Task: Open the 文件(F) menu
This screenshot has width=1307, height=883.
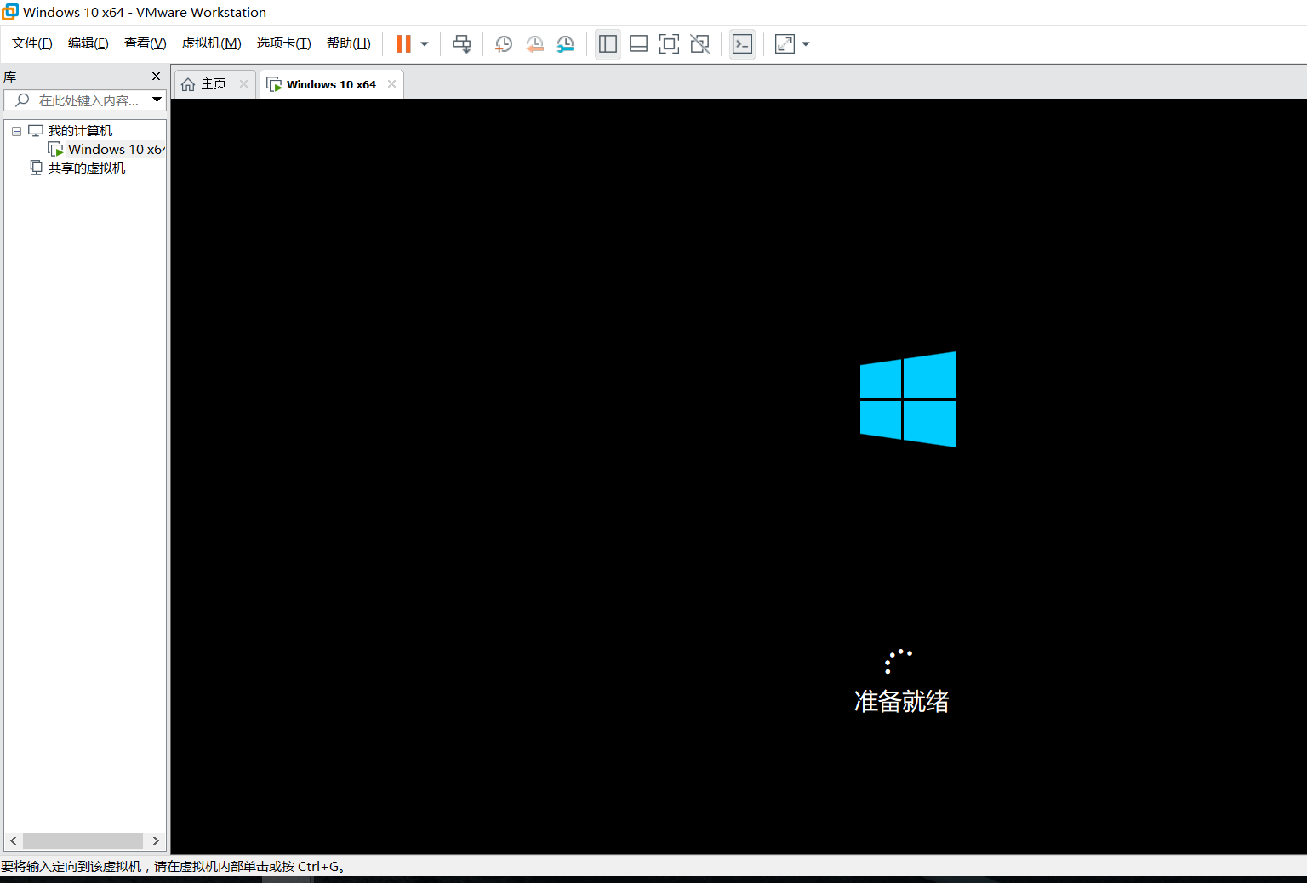Action: coord(32,43)
